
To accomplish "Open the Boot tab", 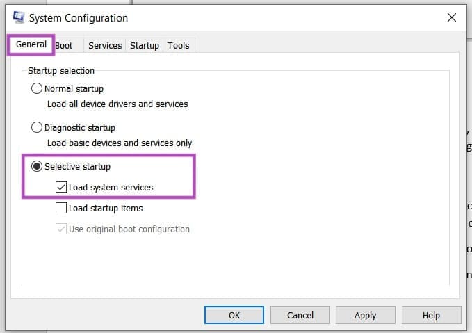I will pos(64,46).
